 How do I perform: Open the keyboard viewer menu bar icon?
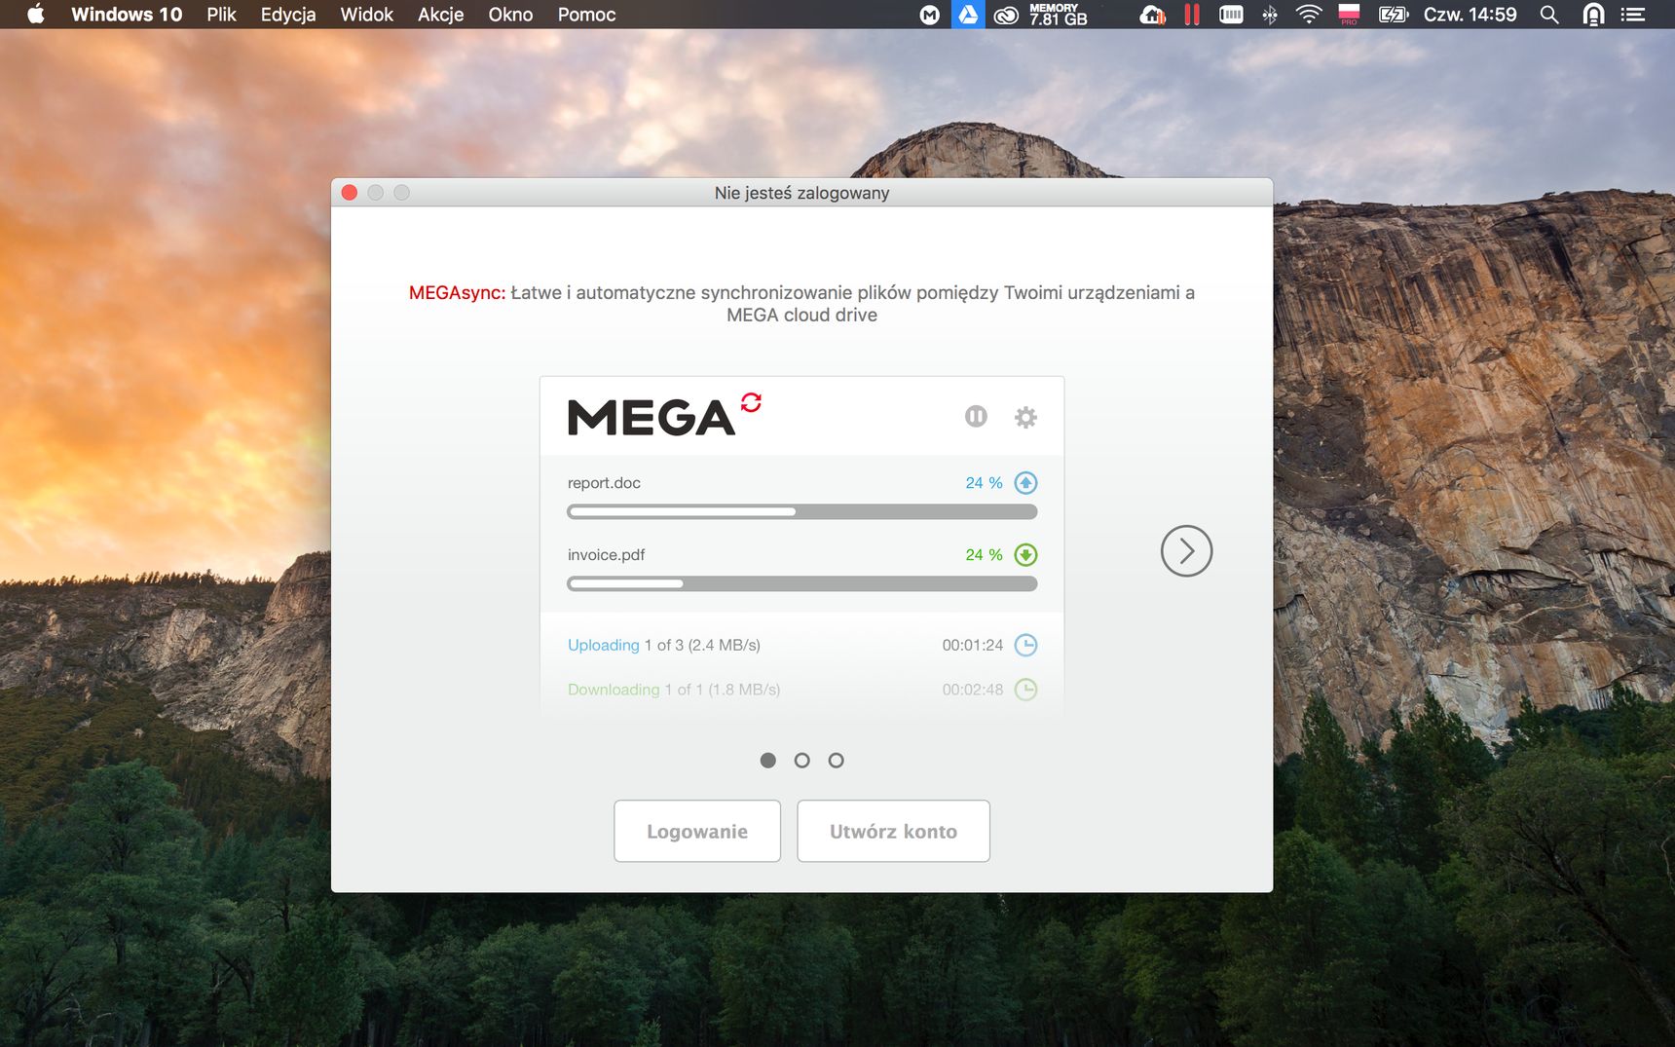click(x=1231, y=15)
